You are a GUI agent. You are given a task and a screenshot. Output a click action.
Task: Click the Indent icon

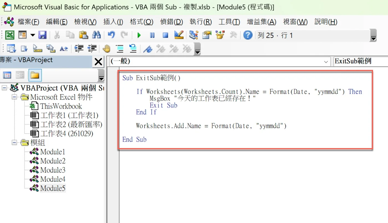79,49
